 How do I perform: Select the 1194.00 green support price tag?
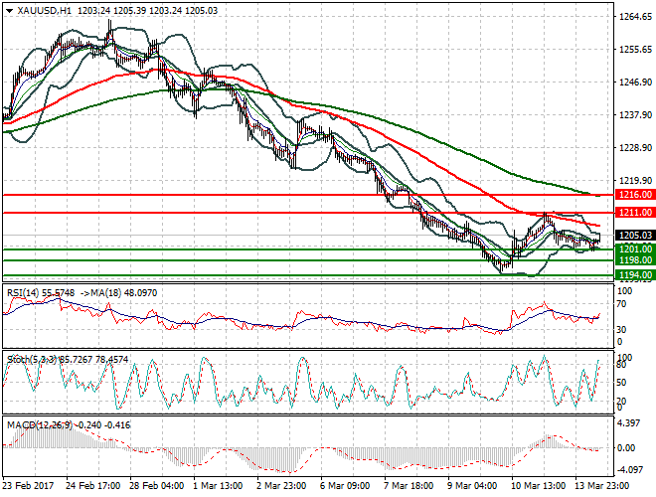[x=633, y=274]
